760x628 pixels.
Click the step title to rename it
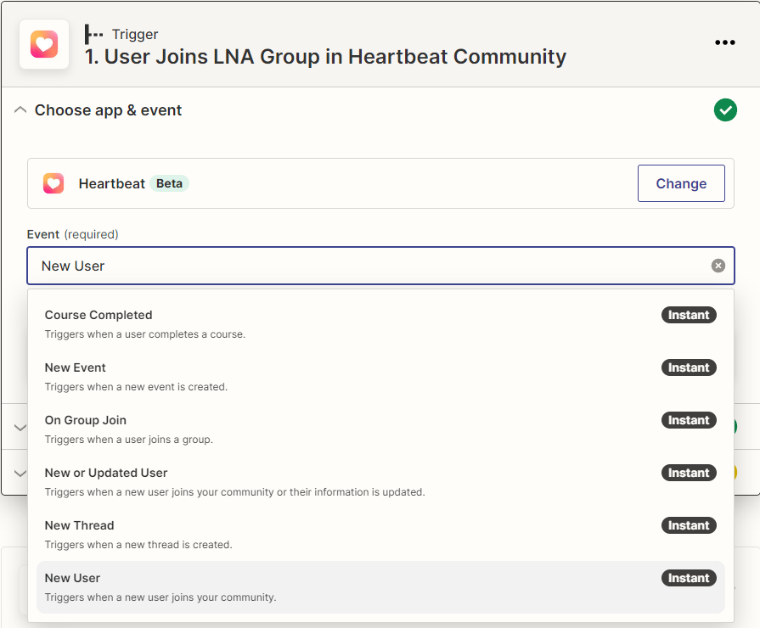325,57
